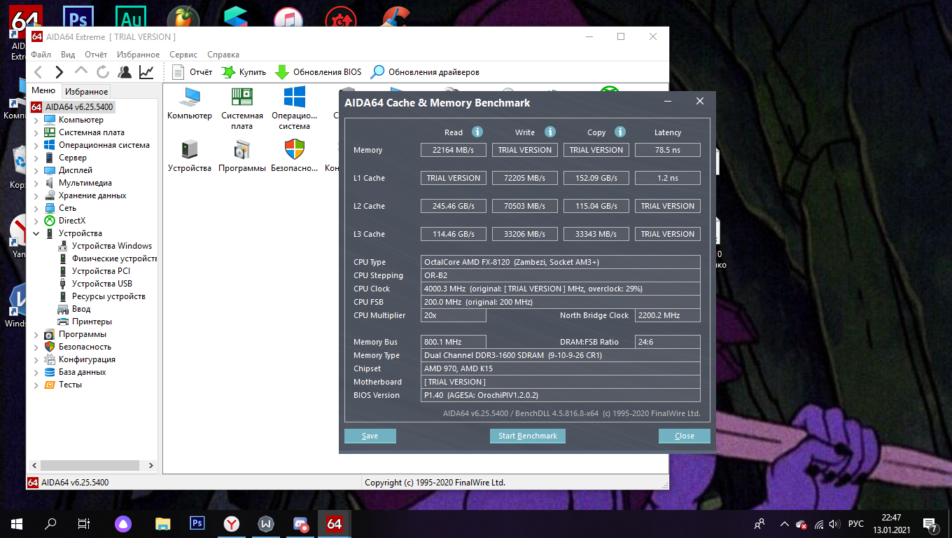Open notification center icon in tray
The height and width of the screenshot is (538, 952).
tap(931, 524)
